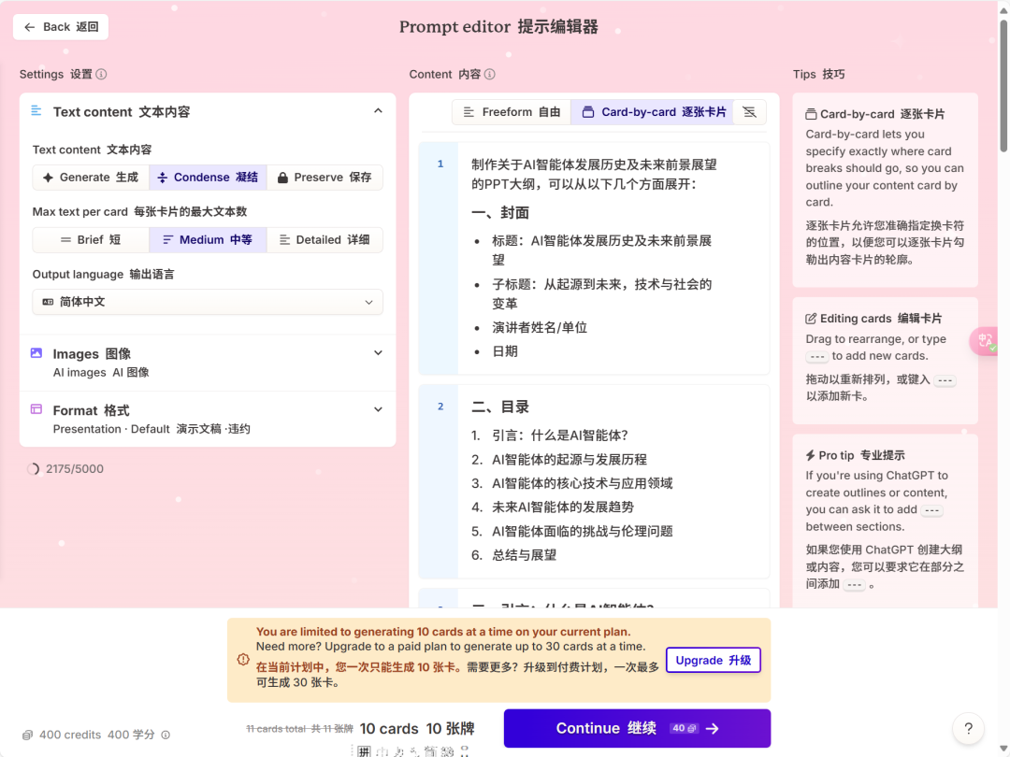Select Preserve text content mode
Screen dimensions: 1010x757
[x=325, y=178]
